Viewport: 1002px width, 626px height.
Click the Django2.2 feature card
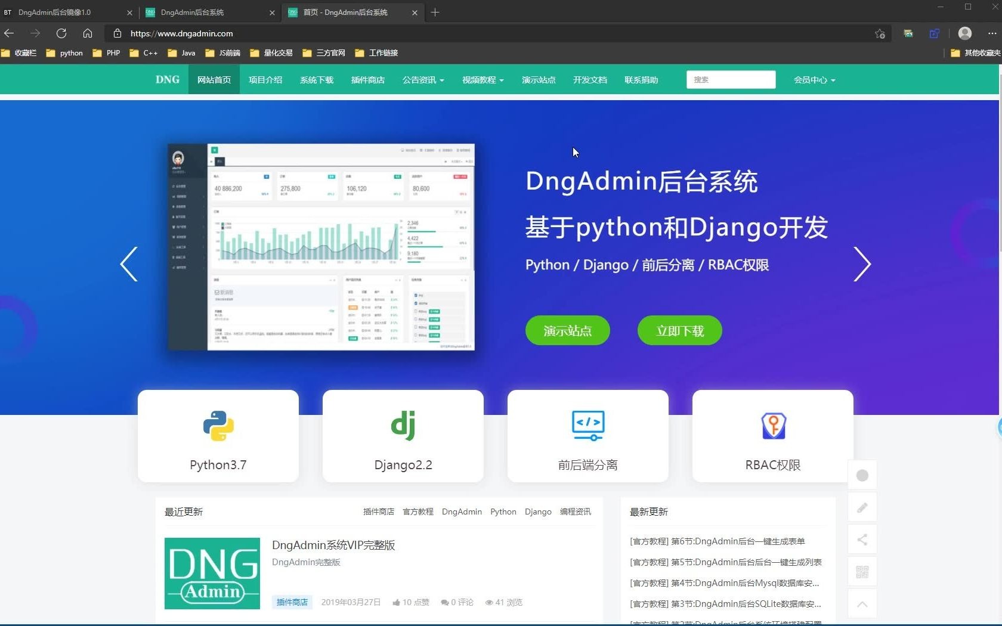[403, 436]
